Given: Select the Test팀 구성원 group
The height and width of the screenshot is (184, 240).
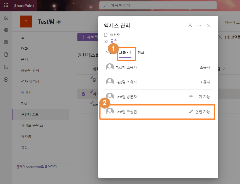Looking at the screenshot, I should [x=158, y=112].
